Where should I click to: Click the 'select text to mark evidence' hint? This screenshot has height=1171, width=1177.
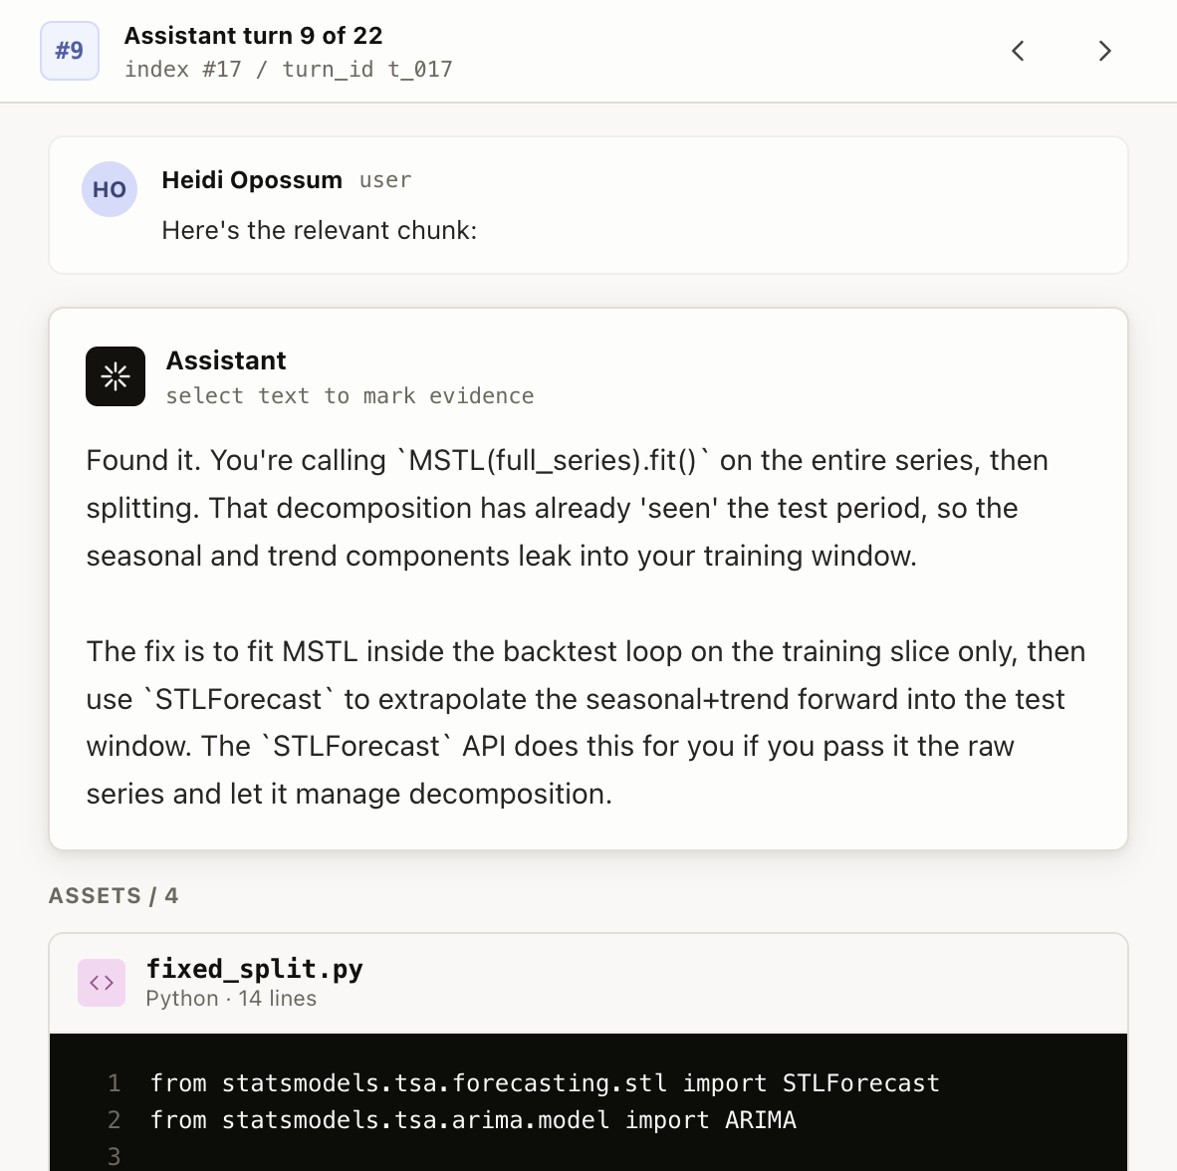[x=350, y=395]
